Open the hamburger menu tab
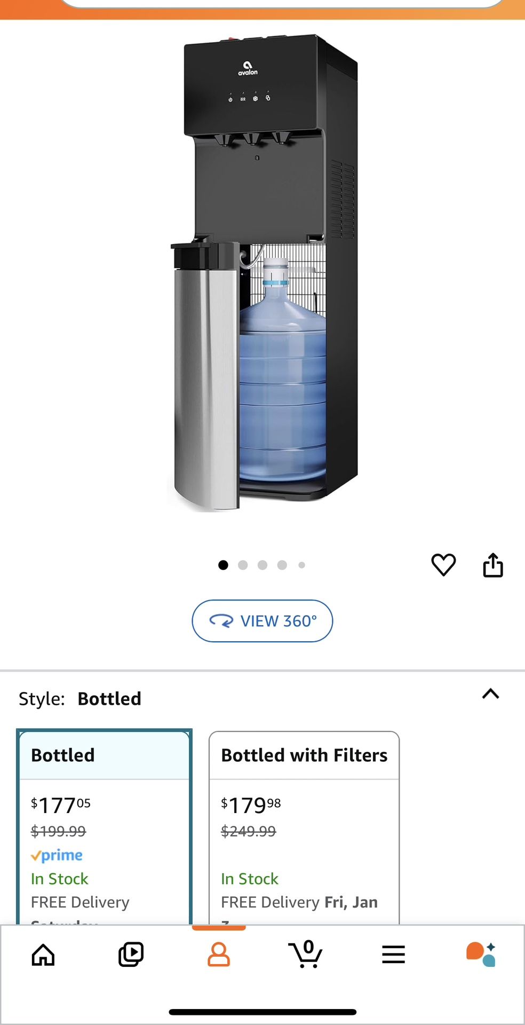Screen dimensions: 525x1025 [x=394, y=955]
